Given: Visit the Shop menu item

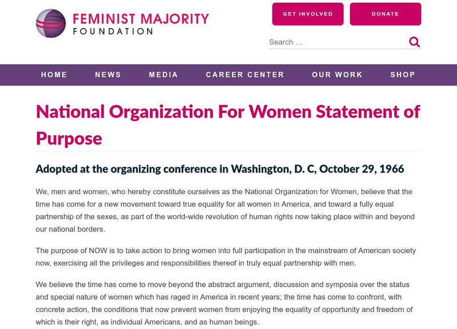Looking at the screenshot, I should (403, 75).
